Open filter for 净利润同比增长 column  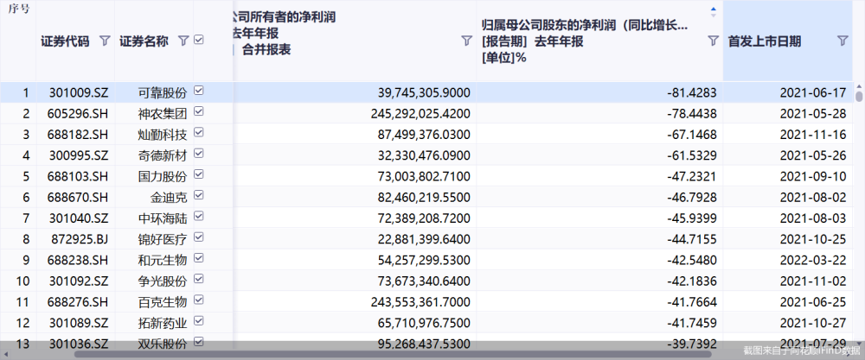point(713,41)
